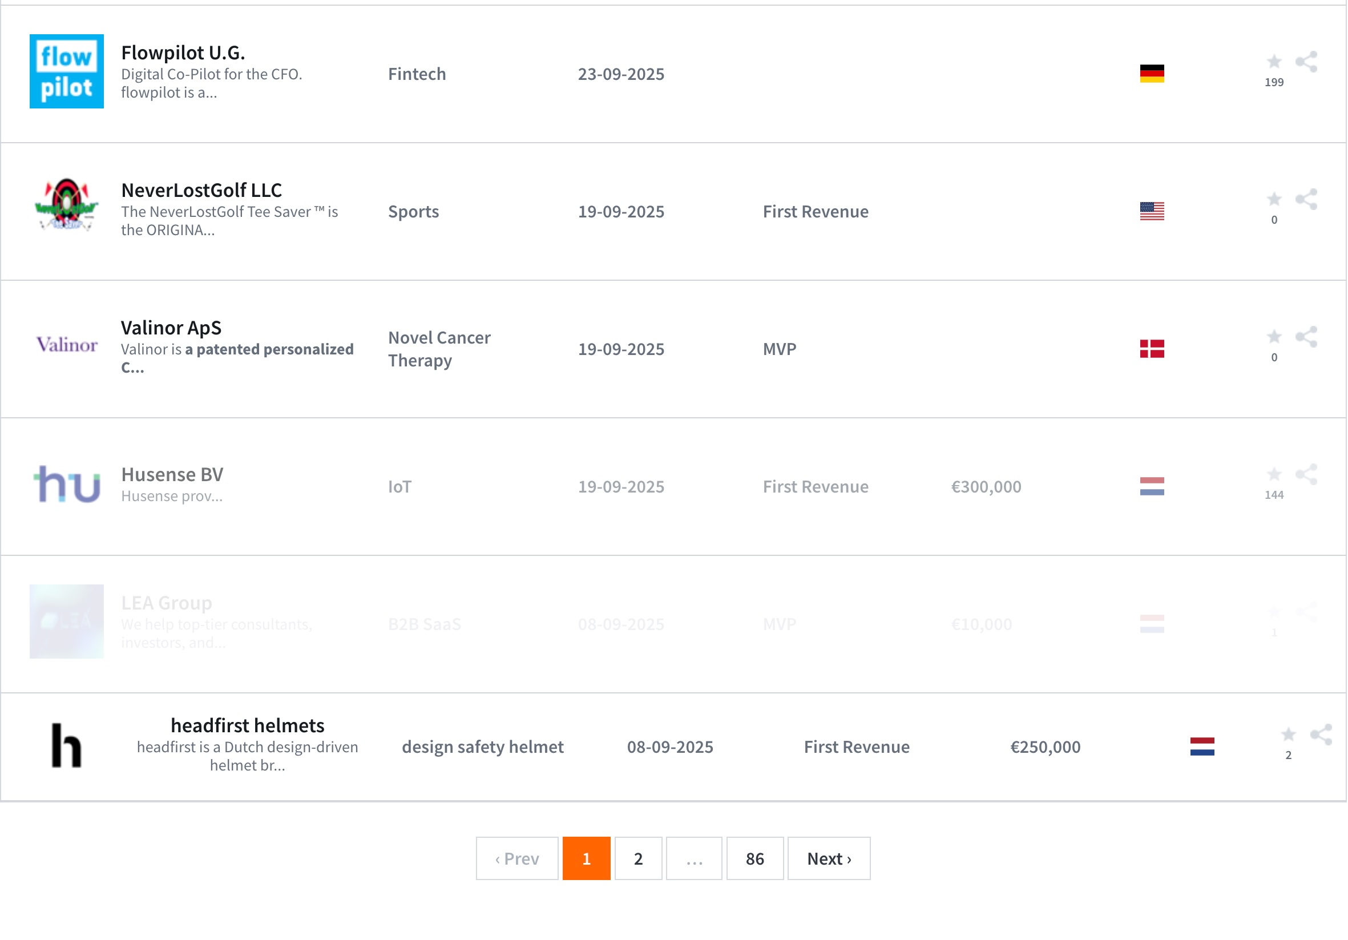Open the Valinor ApS company link
Viewport: 1348px width, 940px height.
pyautogui.click(x=171, y=328)
